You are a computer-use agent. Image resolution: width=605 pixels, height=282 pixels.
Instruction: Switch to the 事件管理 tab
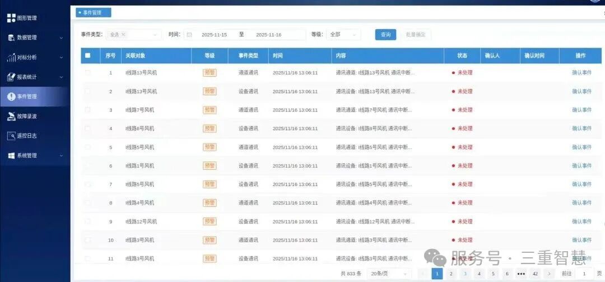[x=94, y=13]
